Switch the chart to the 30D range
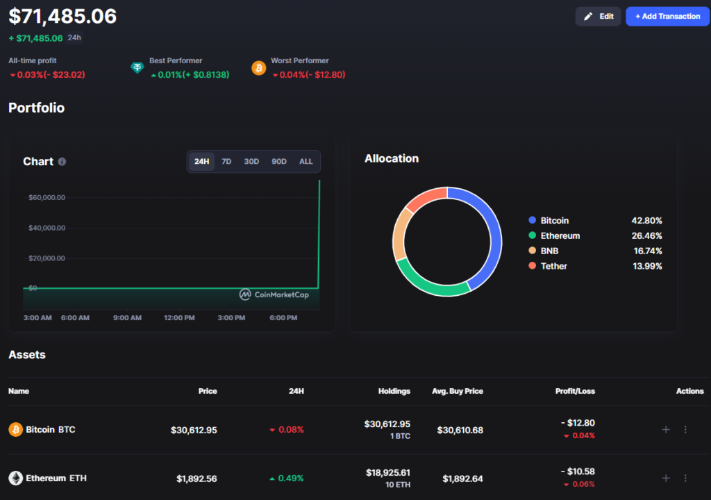 pyautogui.click(x=251, y=162)
